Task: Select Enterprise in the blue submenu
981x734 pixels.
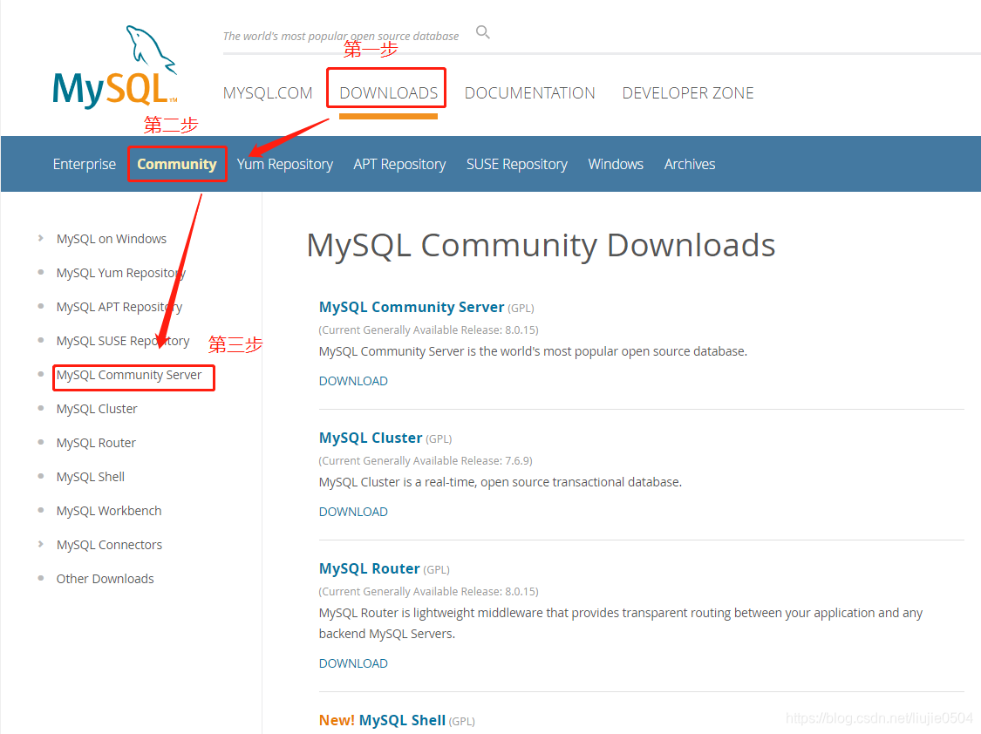Action: (x=85, y=165)
